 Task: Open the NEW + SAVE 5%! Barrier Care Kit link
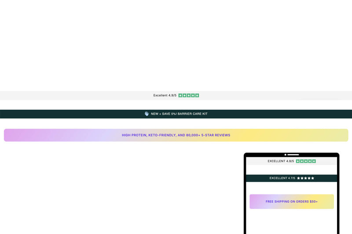[x=179, y=114]
